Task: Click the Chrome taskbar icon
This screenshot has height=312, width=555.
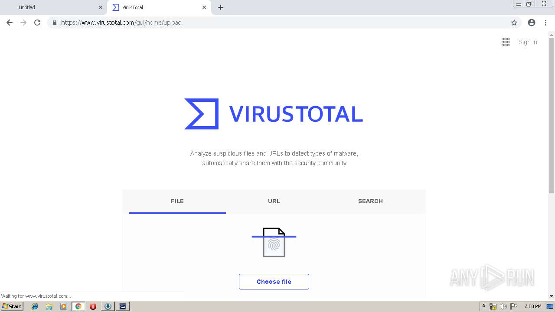Action: tap(78, 306)
